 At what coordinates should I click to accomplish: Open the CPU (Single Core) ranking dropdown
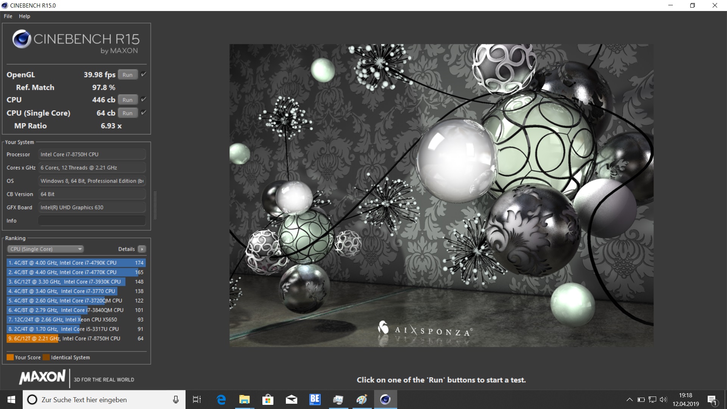(x=45, y=249)
